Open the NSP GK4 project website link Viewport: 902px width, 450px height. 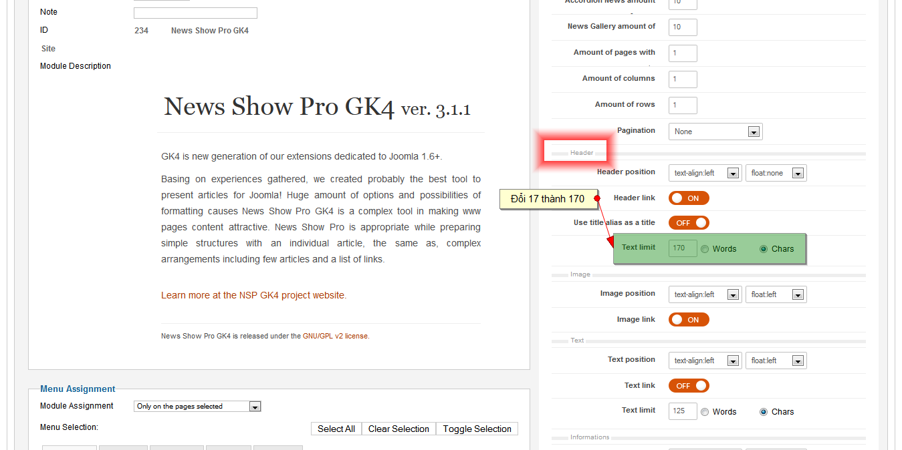[253, 295]
